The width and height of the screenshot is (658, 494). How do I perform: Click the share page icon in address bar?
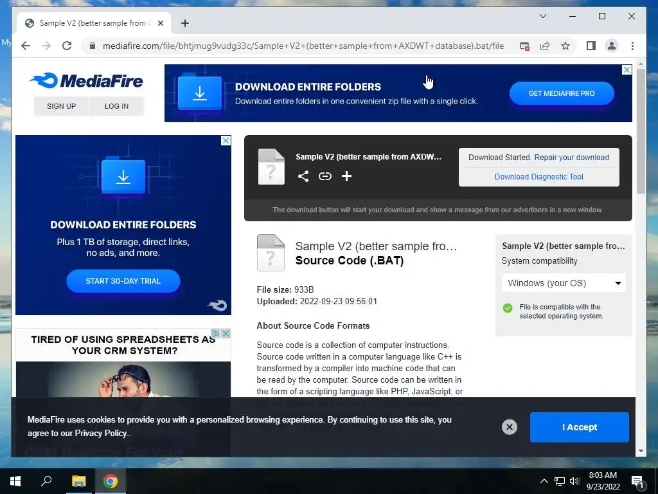545,46
